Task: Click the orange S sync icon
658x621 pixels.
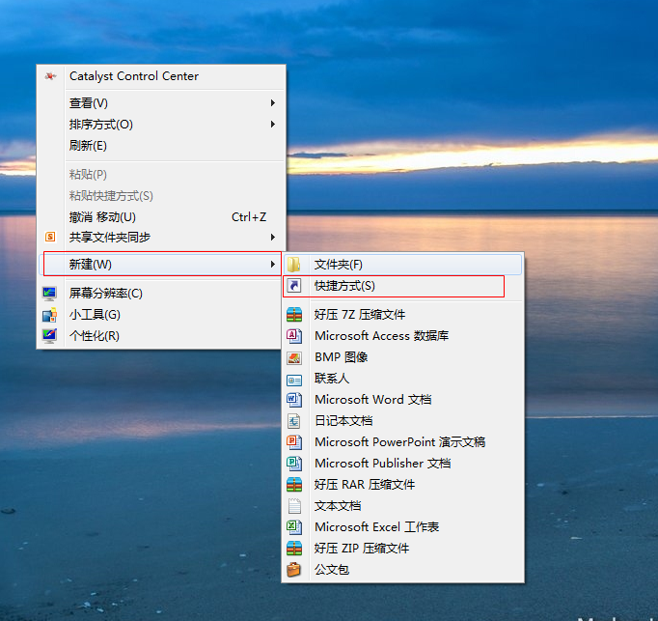Action: point(50,237)
